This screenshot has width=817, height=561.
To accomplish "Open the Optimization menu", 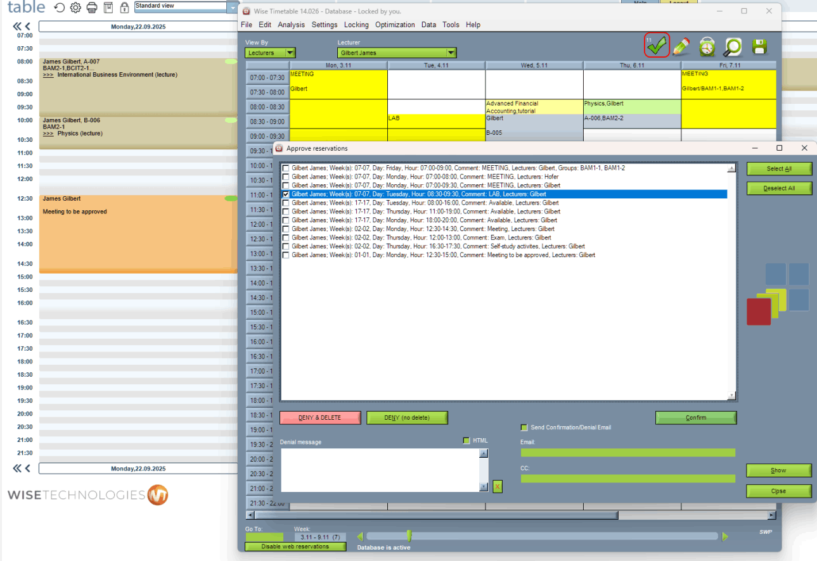I will click(394, 25).
